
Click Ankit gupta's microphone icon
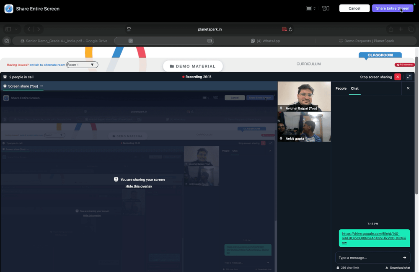tap(281, 138)
